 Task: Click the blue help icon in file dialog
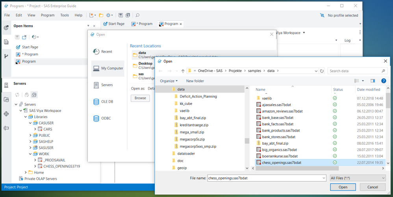point(384,81)
